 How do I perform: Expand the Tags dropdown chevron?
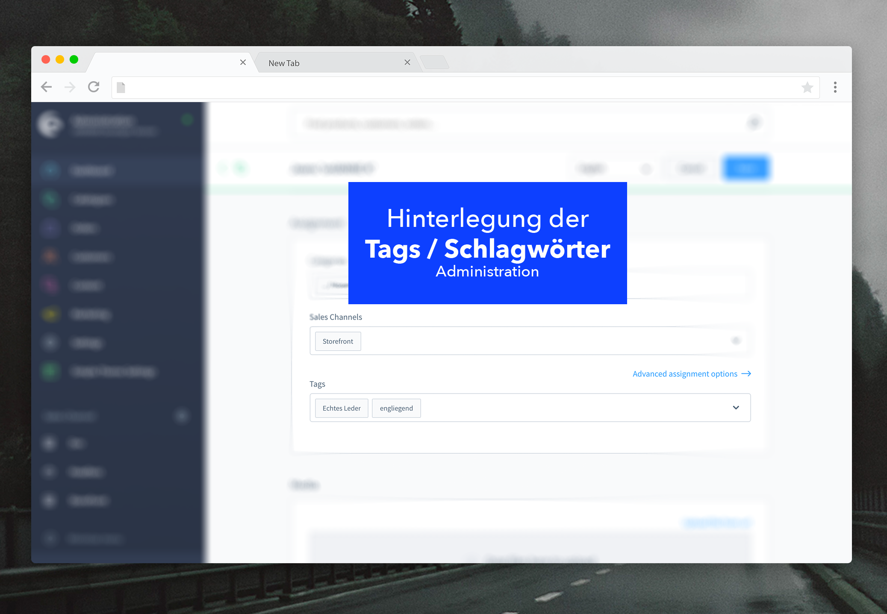(x=736, y=407)
